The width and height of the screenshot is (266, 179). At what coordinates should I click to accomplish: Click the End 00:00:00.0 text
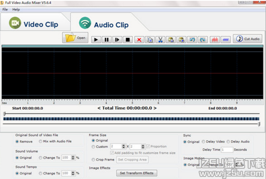coord(223,108)
